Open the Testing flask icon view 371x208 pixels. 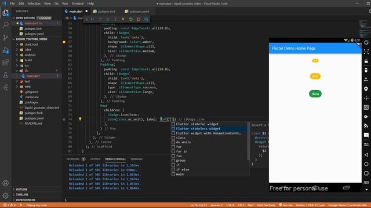coord(5,75)
